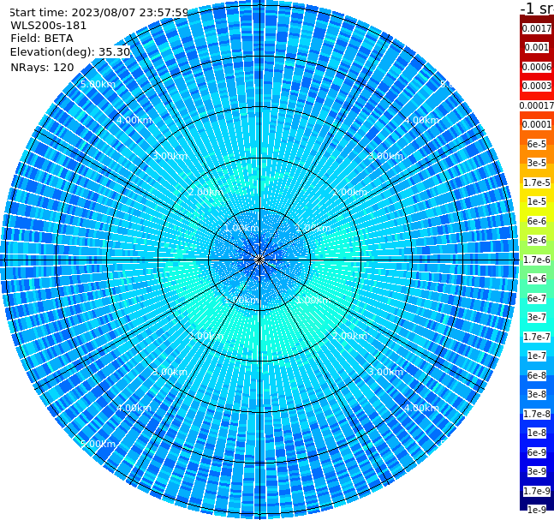Viewport: 554px width, 520px height.
Task: Select the 6e-9 colorbar label
Action: (537, 452)
